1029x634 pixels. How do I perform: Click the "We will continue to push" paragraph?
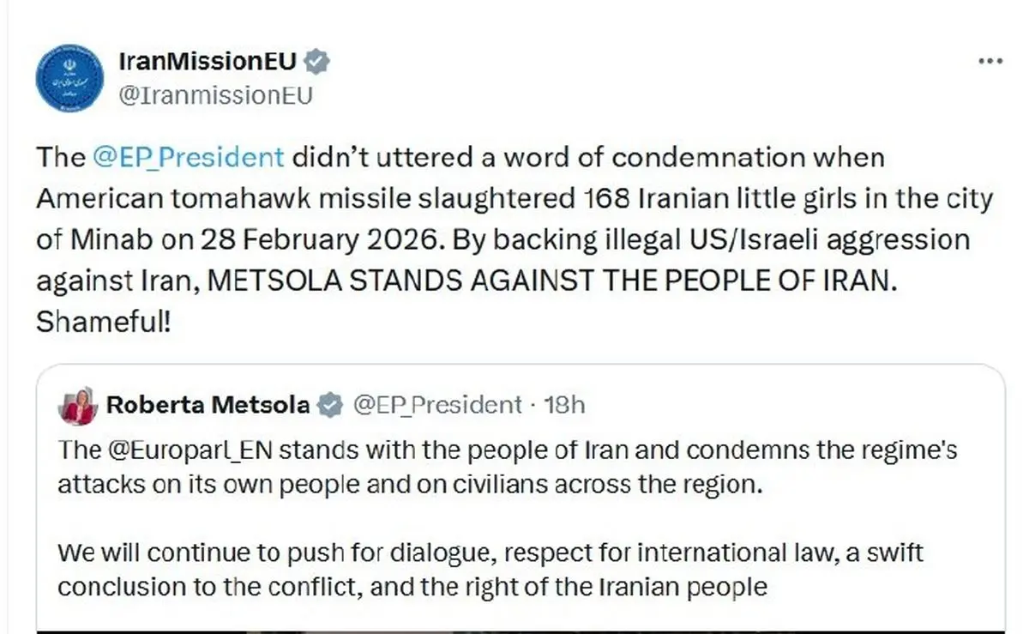[x=489, y=570]
